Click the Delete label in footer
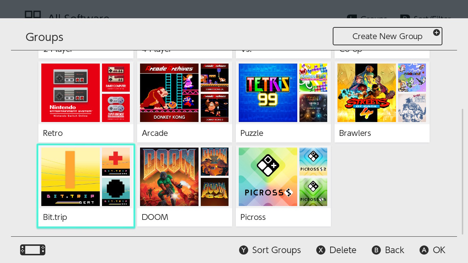Viewport: 468px width, 263px height. click(x=343, y=250)
